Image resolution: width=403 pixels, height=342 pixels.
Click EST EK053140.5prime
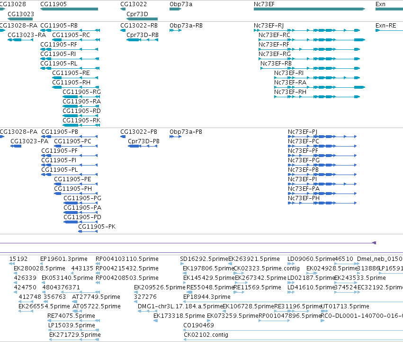(43, 283)
